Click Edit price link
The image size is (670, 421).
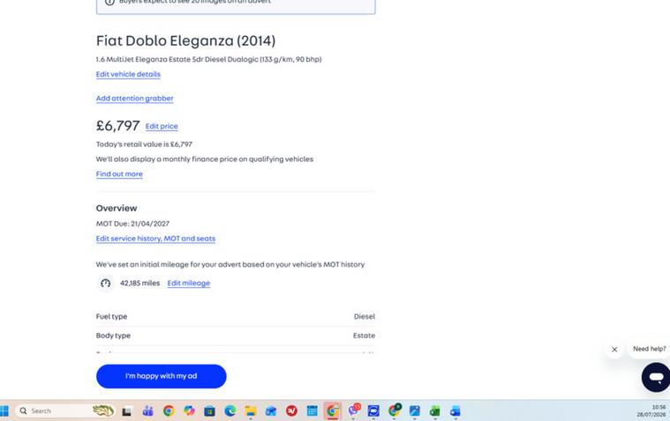162,126
